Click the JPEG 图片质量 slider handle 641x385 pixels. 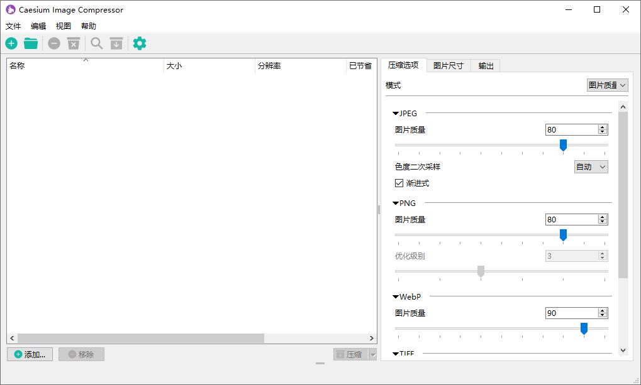pos(564,145)
